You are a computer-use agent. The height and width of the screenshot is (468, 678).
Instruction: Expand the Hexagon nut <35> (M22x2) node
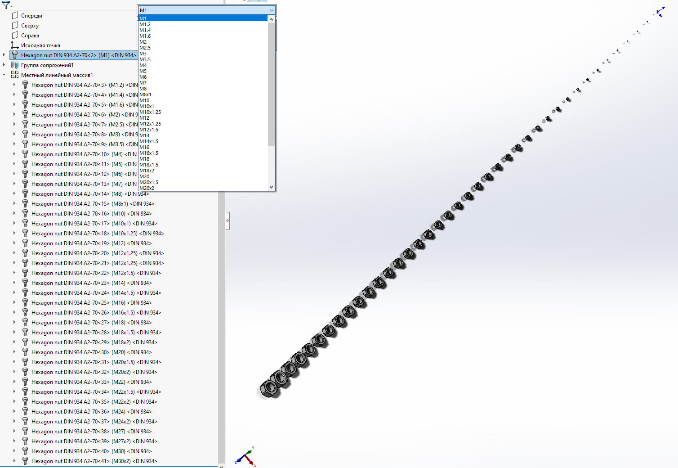tap(14, 401)
